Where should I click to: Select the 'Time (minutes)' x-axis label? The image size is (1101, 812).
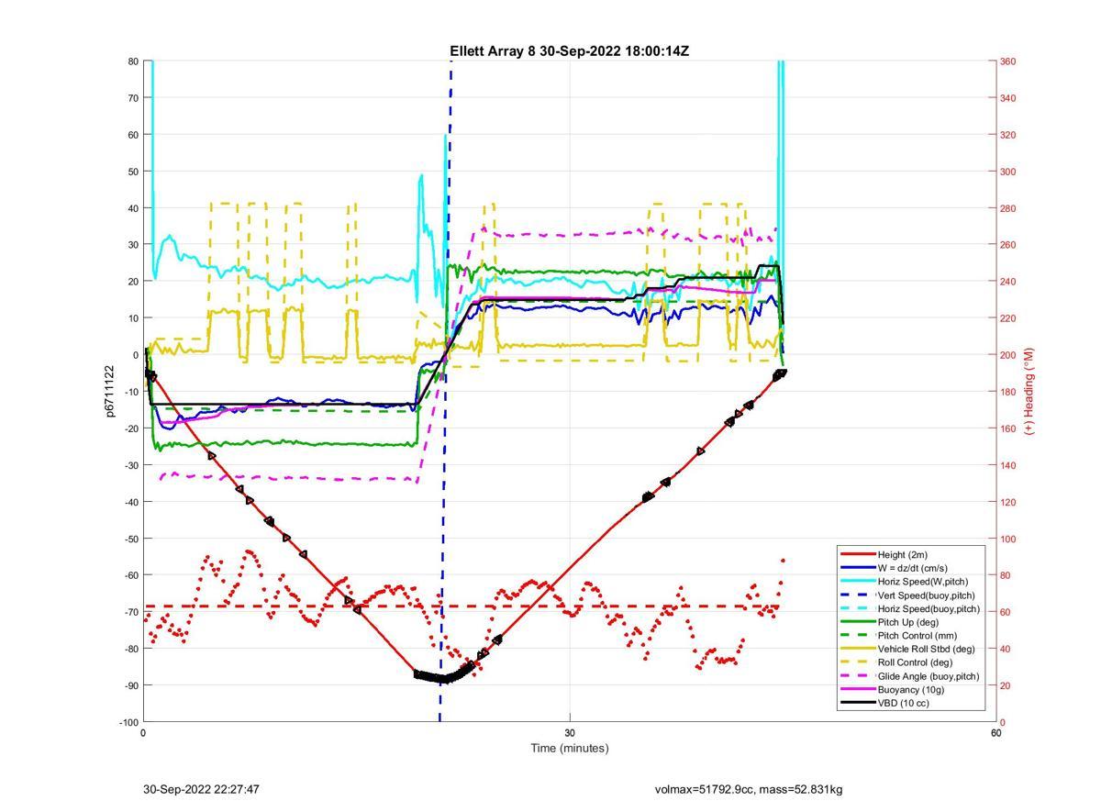point(569,748)
